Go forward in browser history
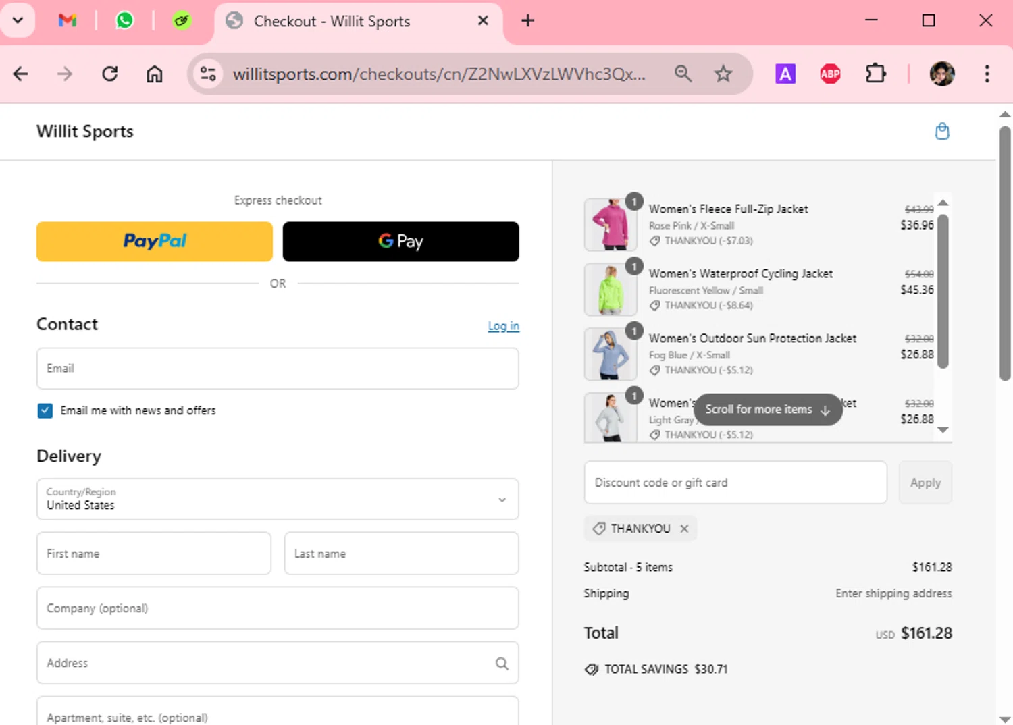The image size is (1013, 725). pyautogui.click(x=65, y=74)
